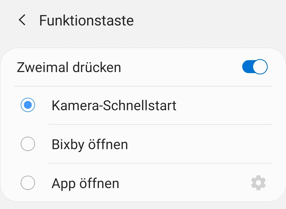Click the Zweimal drücken label

point(69,67)
